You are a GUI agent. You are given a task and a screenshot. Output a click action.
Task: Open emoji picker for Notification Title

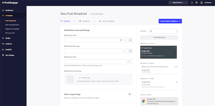[130, 40]
